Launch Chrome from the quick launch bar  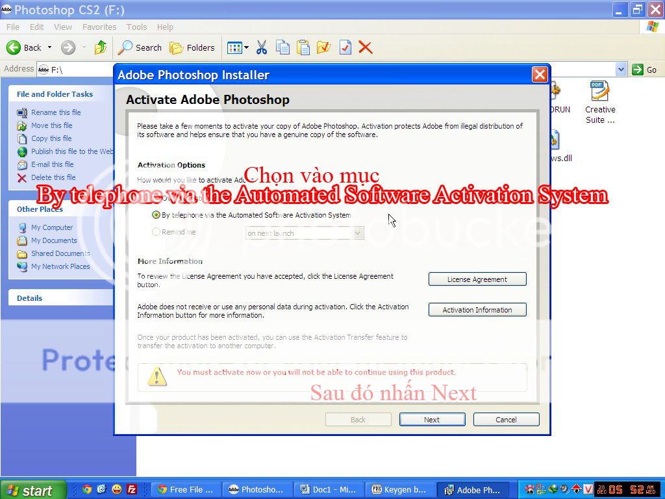coord(88,489)
